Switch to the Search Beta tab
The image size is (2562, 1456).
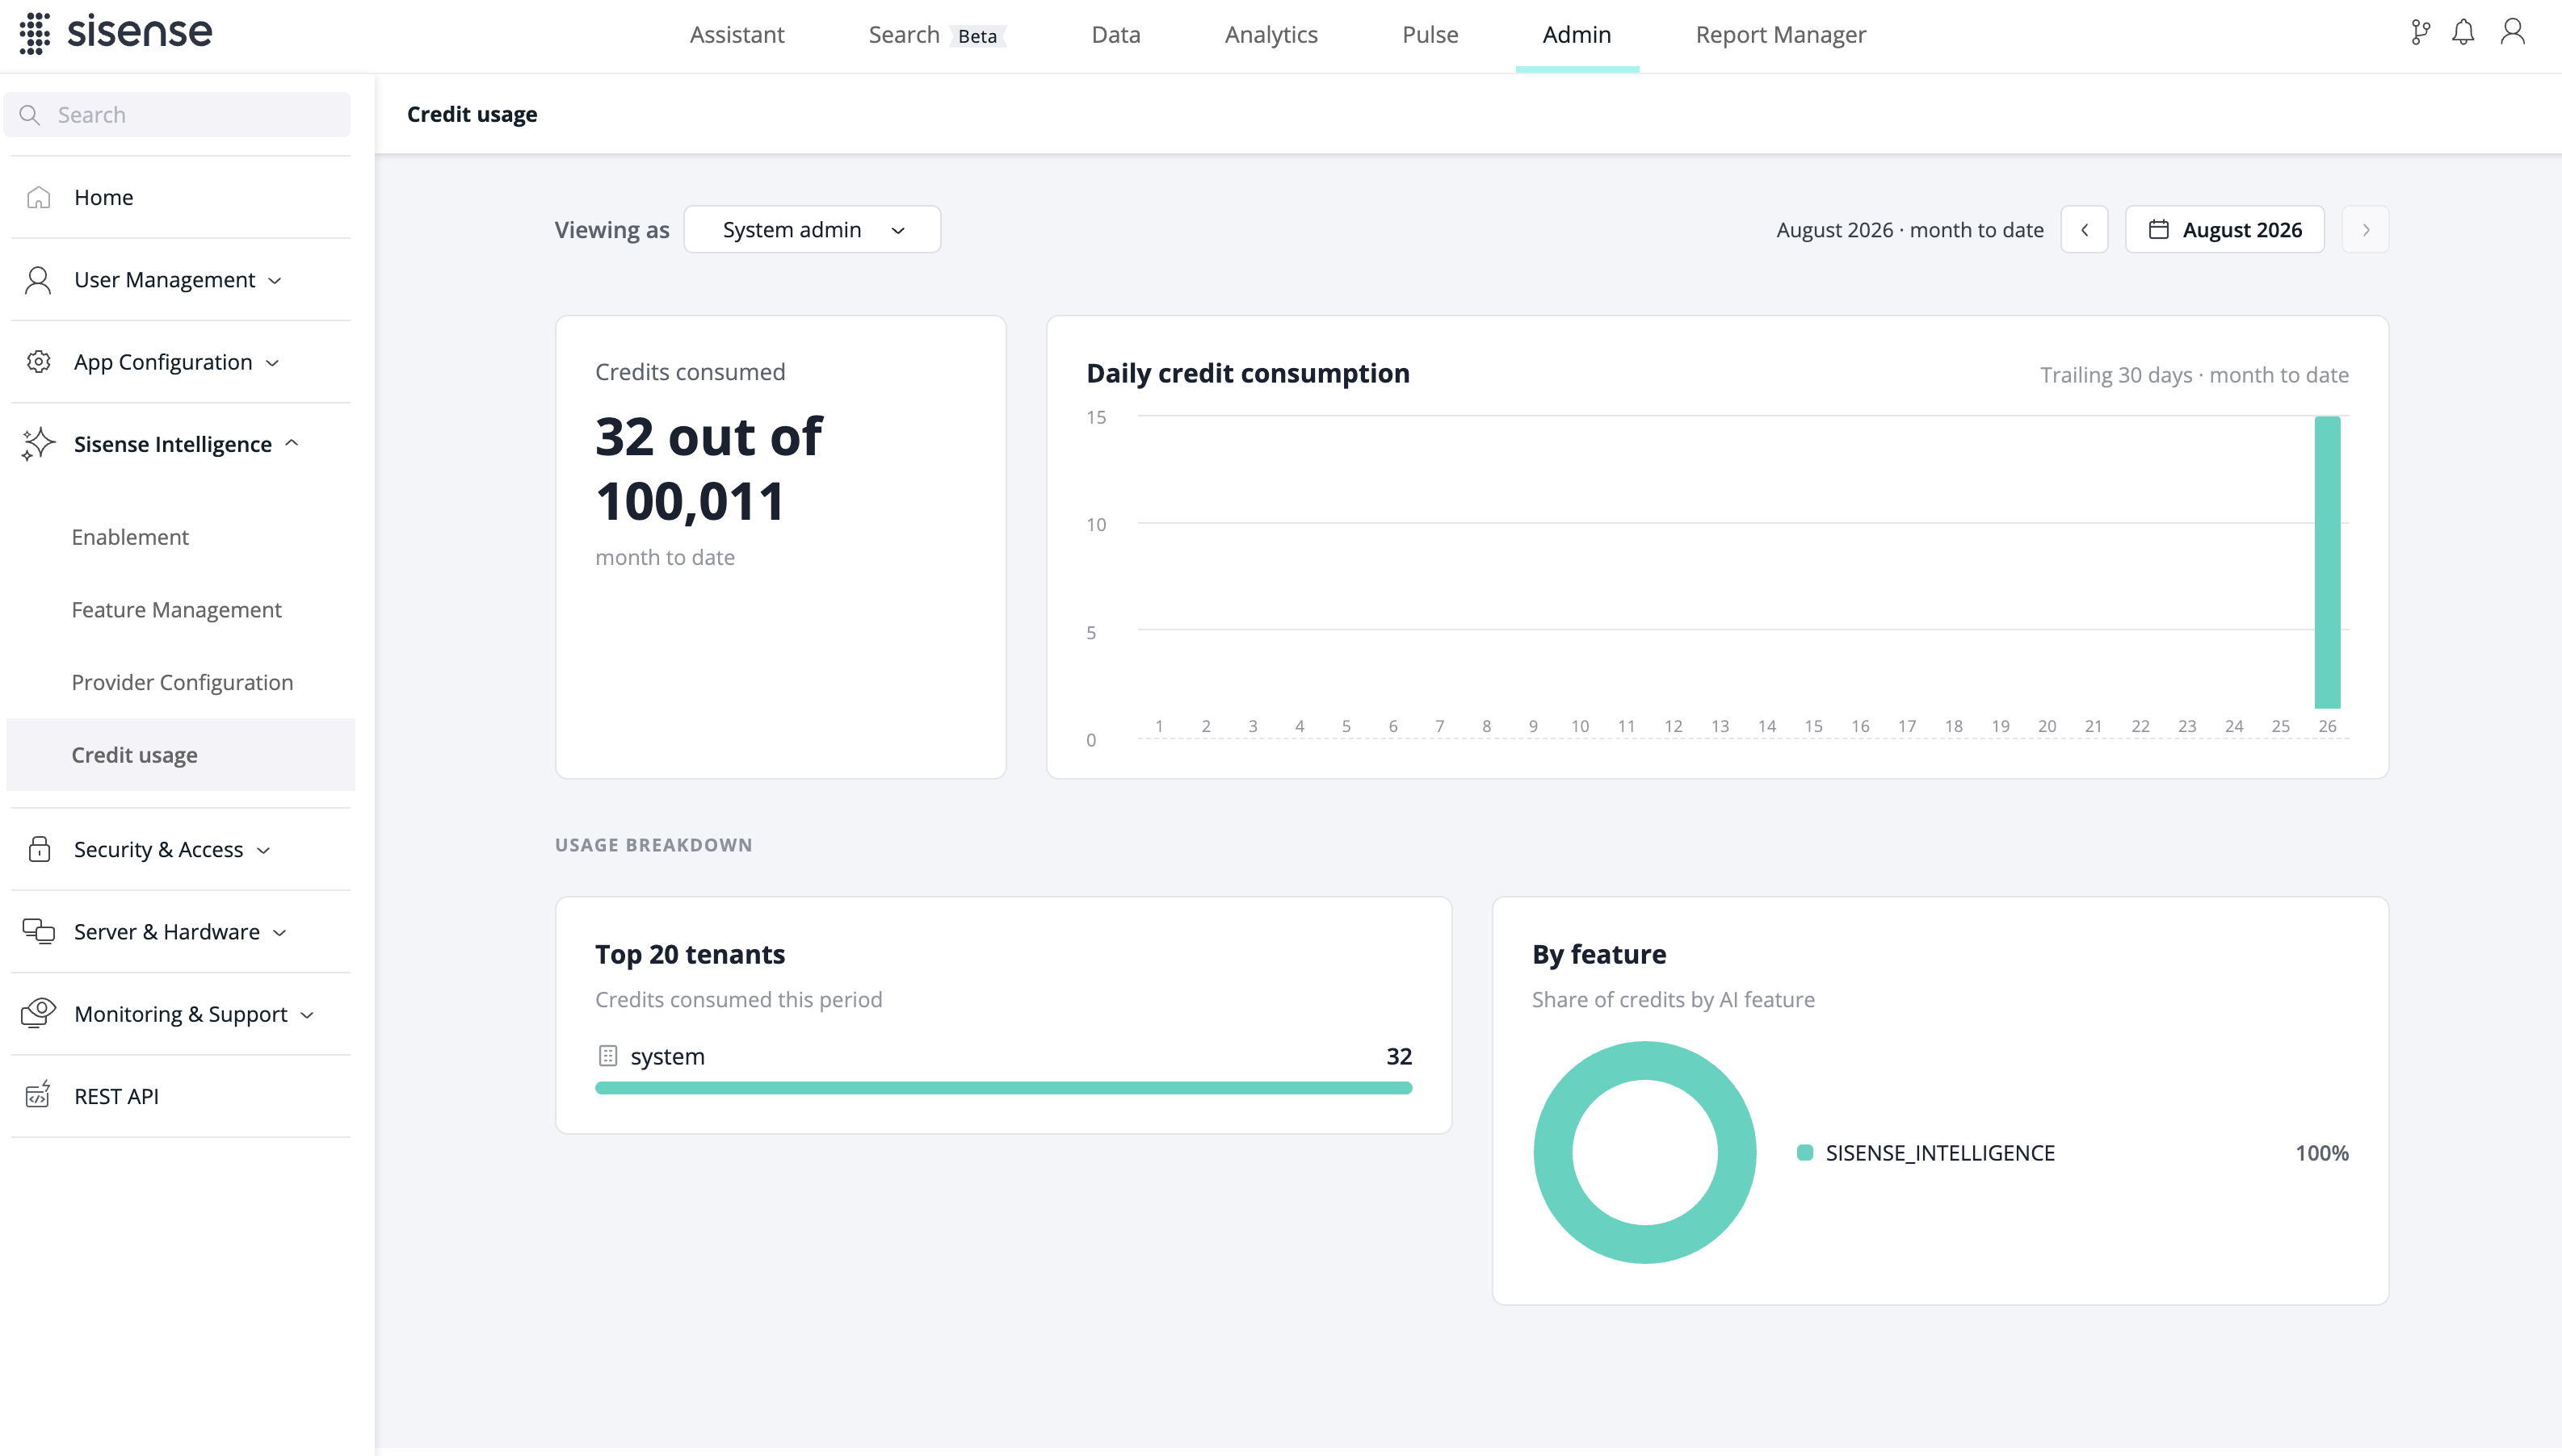tap(937, 35)
